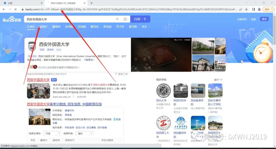This screenshot has width=276, height=149.
Task: Click the browser address bar URL
Action: click(x=131, y=9)
